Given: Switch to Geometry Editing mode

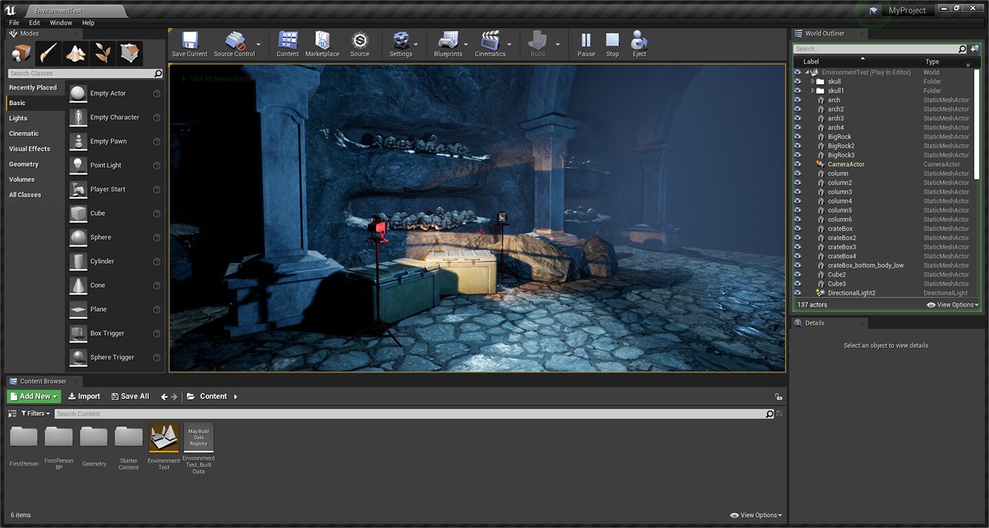Looking at the screenshot, I should [129, 53].
